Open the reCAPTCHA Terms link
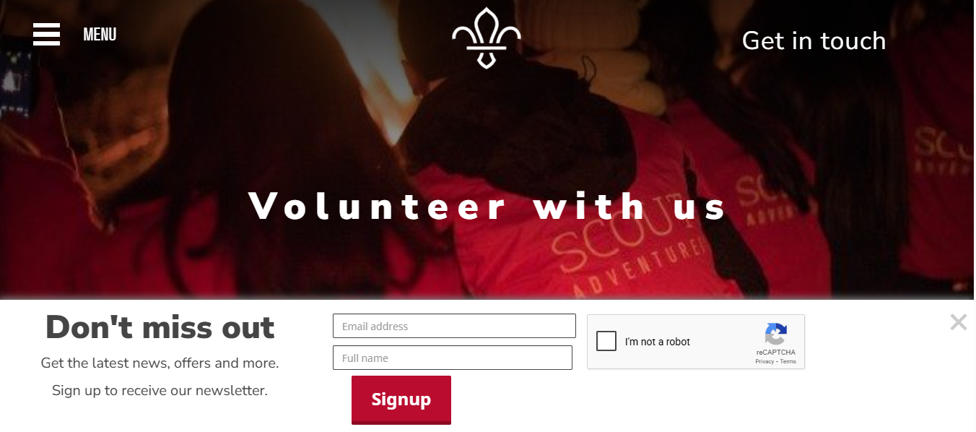 coord(788,361)
